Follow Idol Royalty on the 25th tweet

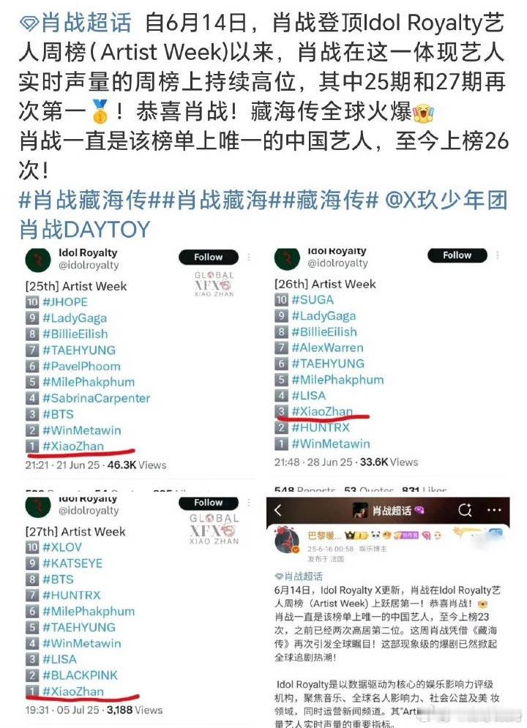(209, 257)
